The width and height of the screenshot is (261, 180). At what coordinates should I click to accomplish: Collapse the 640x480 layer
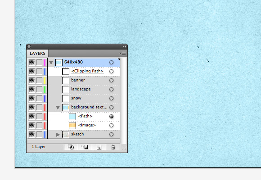coord(51,63)
